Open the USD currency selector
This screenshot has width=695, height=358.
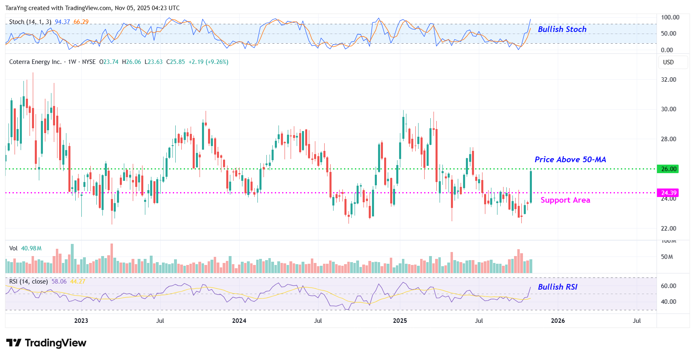668,62
